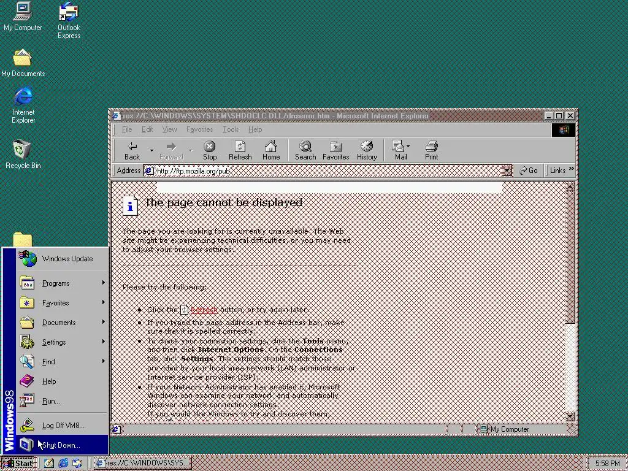Open the Help menu in Internet Explorer
628x471 pixels.
click(x=255, y=129)
